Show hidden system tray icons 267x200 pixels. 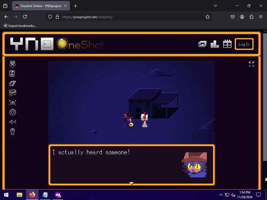pos(221,195)
